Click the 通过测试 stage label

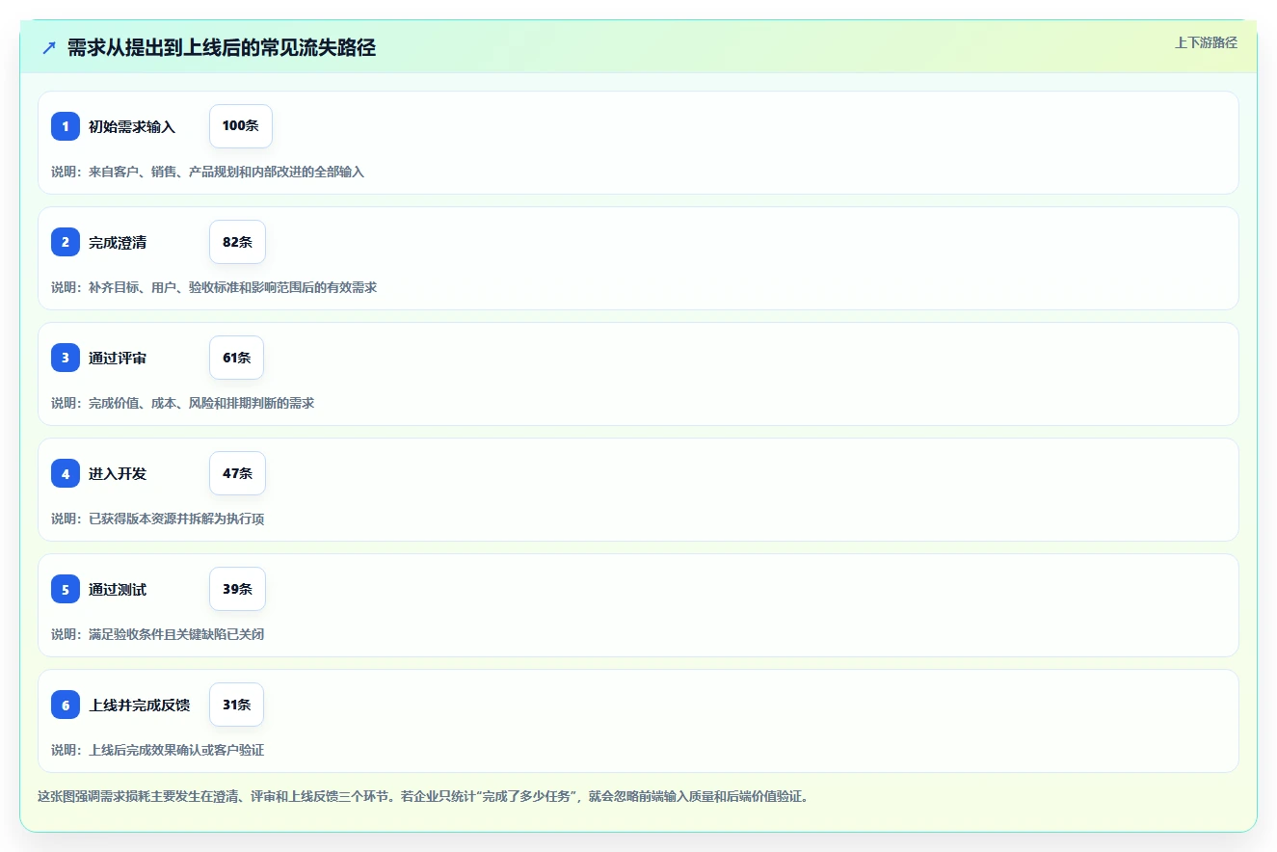(118, 589)
